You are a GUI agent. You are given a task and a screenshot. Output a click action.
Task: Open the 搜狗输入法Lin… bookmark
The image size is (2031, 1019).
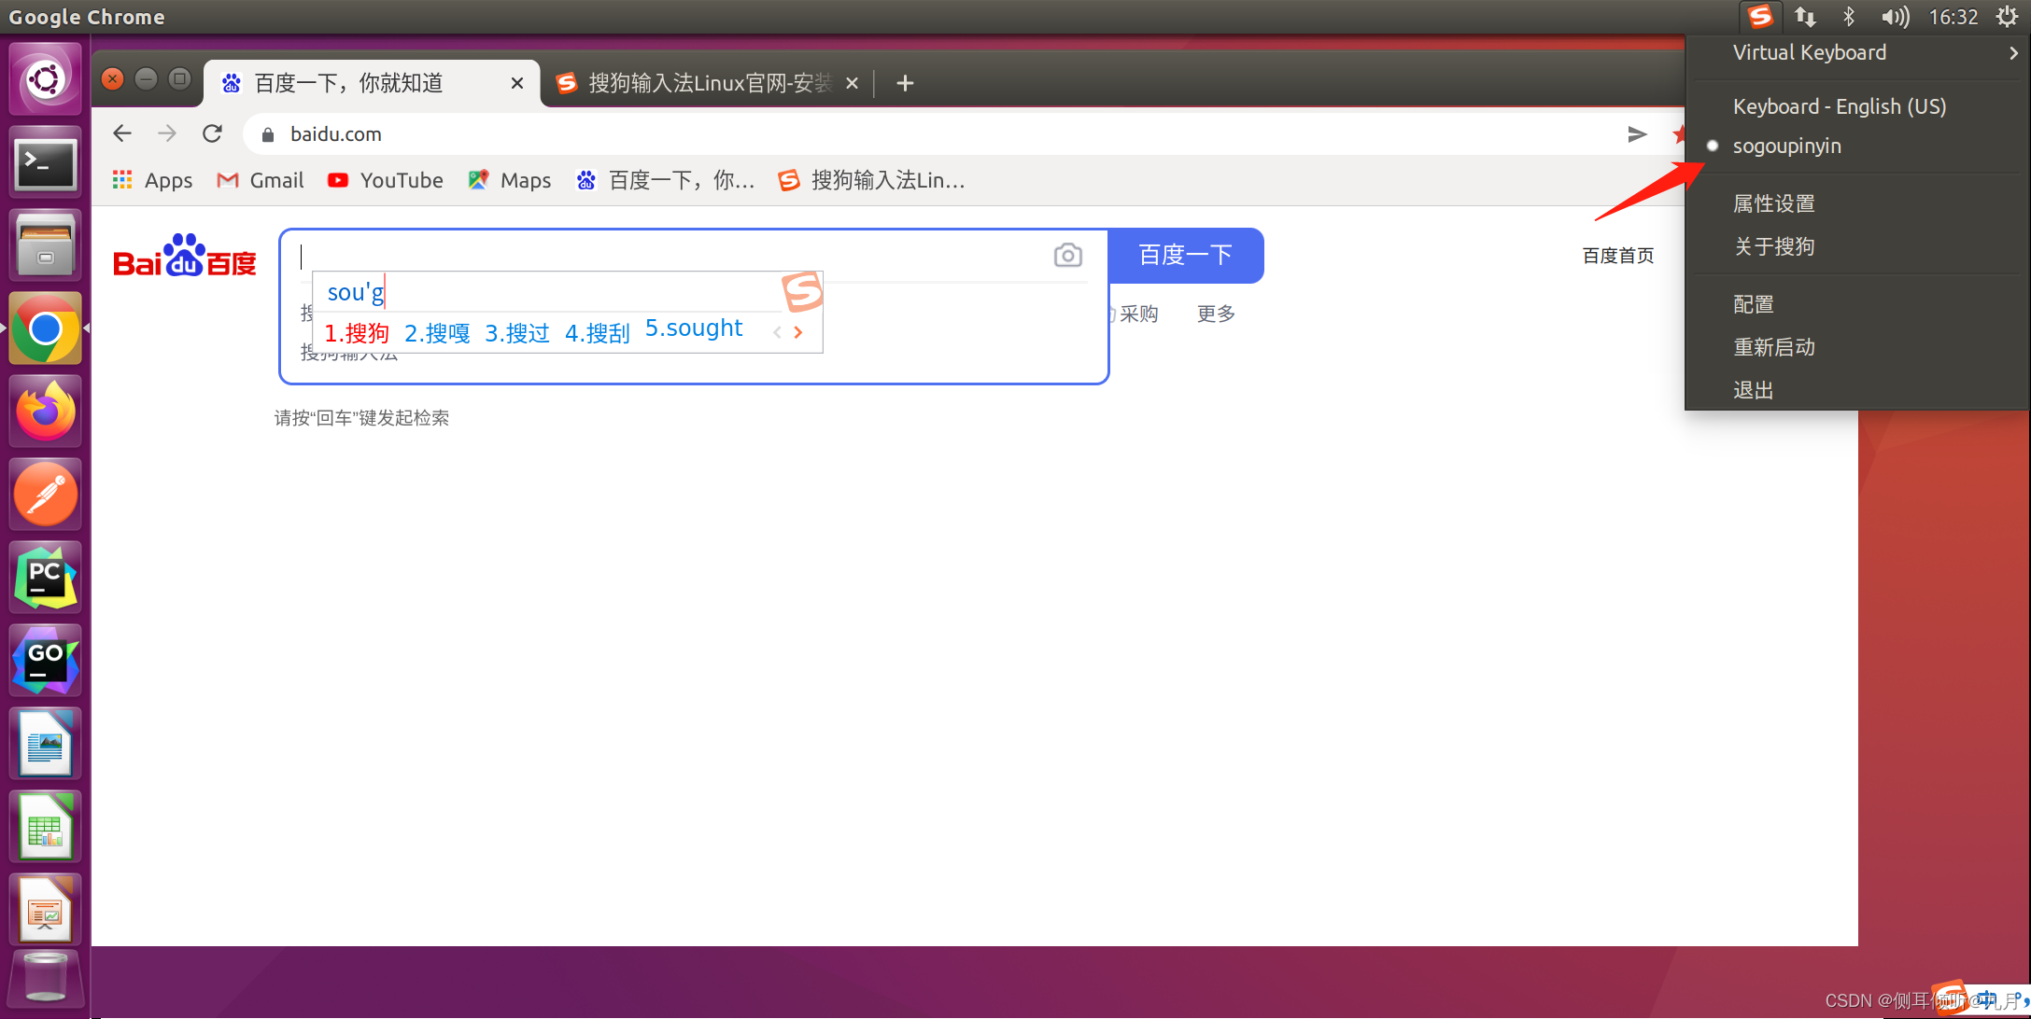[x=871, y=180]
